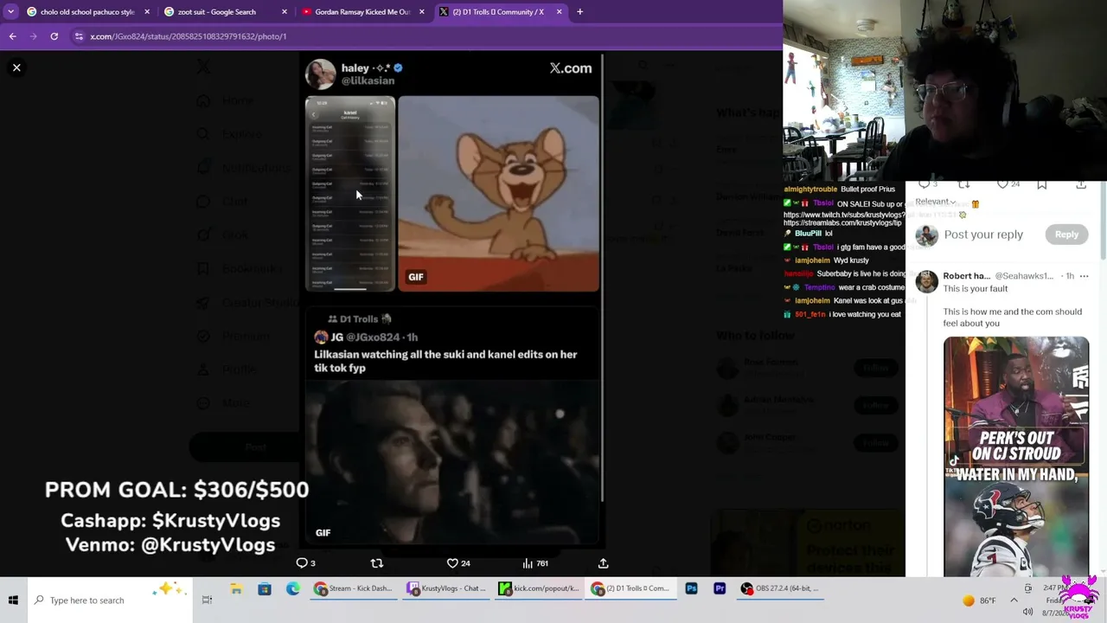Image resolution: width=1107 pixels, height=623 pixels.
Task: Bookmark the post in the replies panel
Action: [x=1042, y=184]
